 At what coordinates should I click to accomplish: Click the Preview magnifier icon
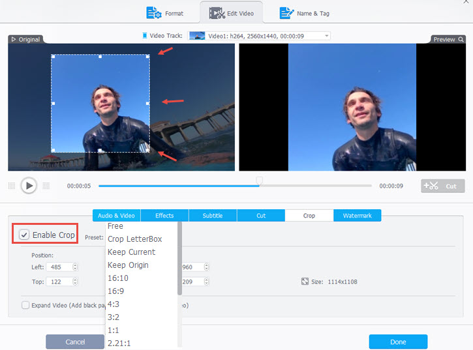point(461,40)
